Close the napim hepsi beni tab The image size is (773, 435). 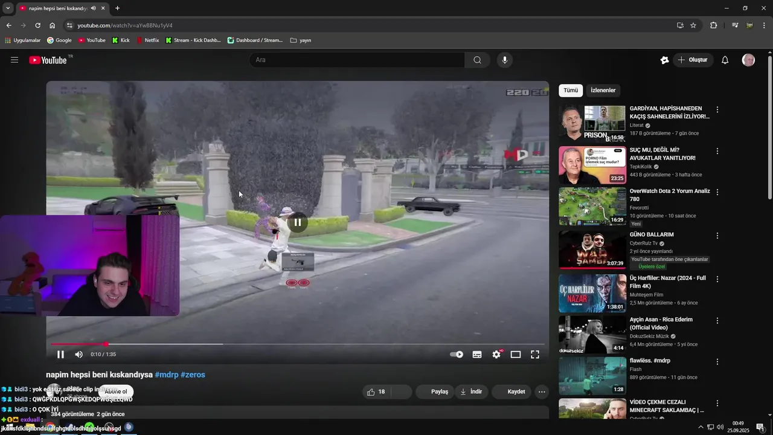click(x=103, y=8)
